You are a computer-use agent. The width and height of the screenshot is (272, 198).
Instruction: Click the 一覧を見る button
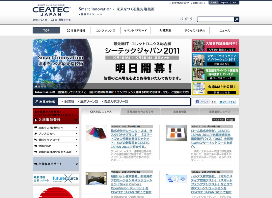coord(219,120)
